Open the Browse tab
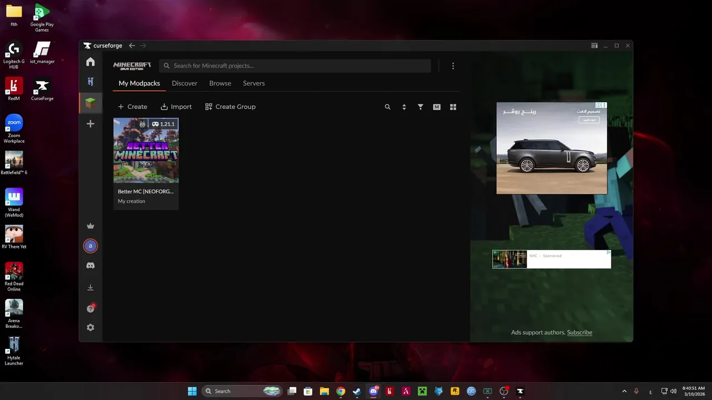The image size is (712, 400). tap(220, 83)
